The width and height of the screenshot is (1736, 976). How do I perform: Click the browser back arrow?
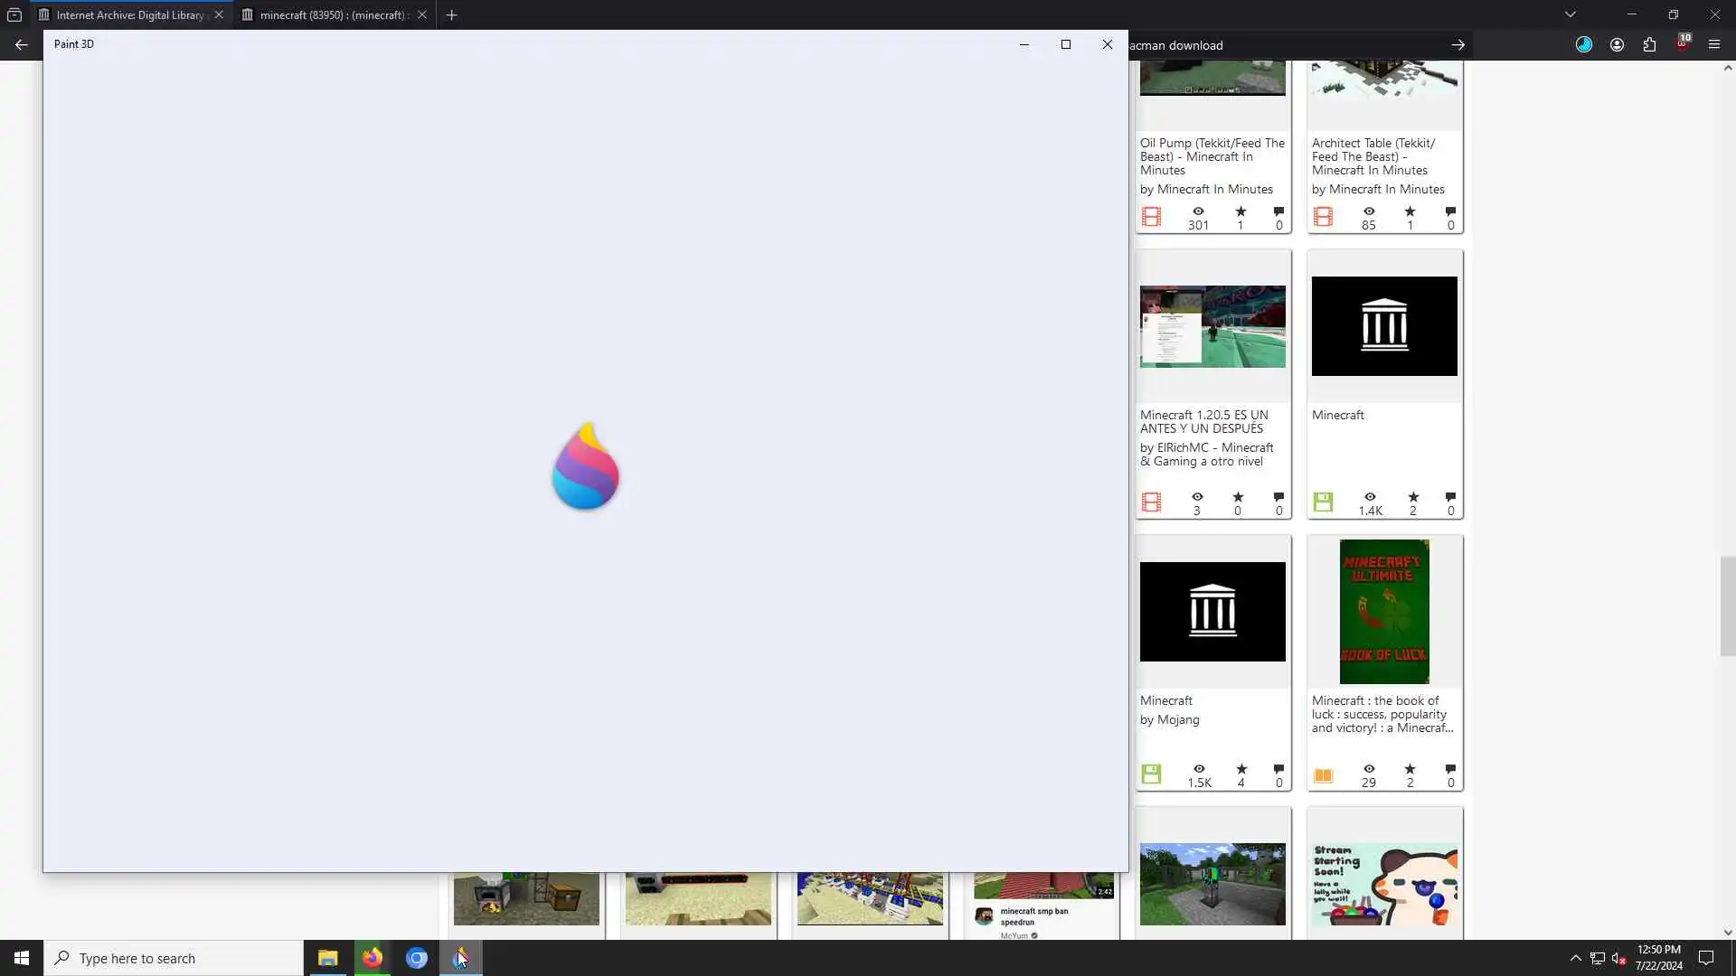(22, 45)
